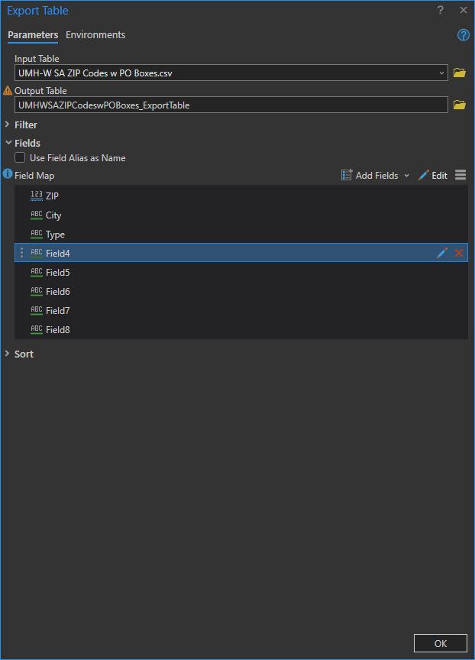Remove Field4 with the red X
This screenshot has width=475, height=660.
[459, 253]
